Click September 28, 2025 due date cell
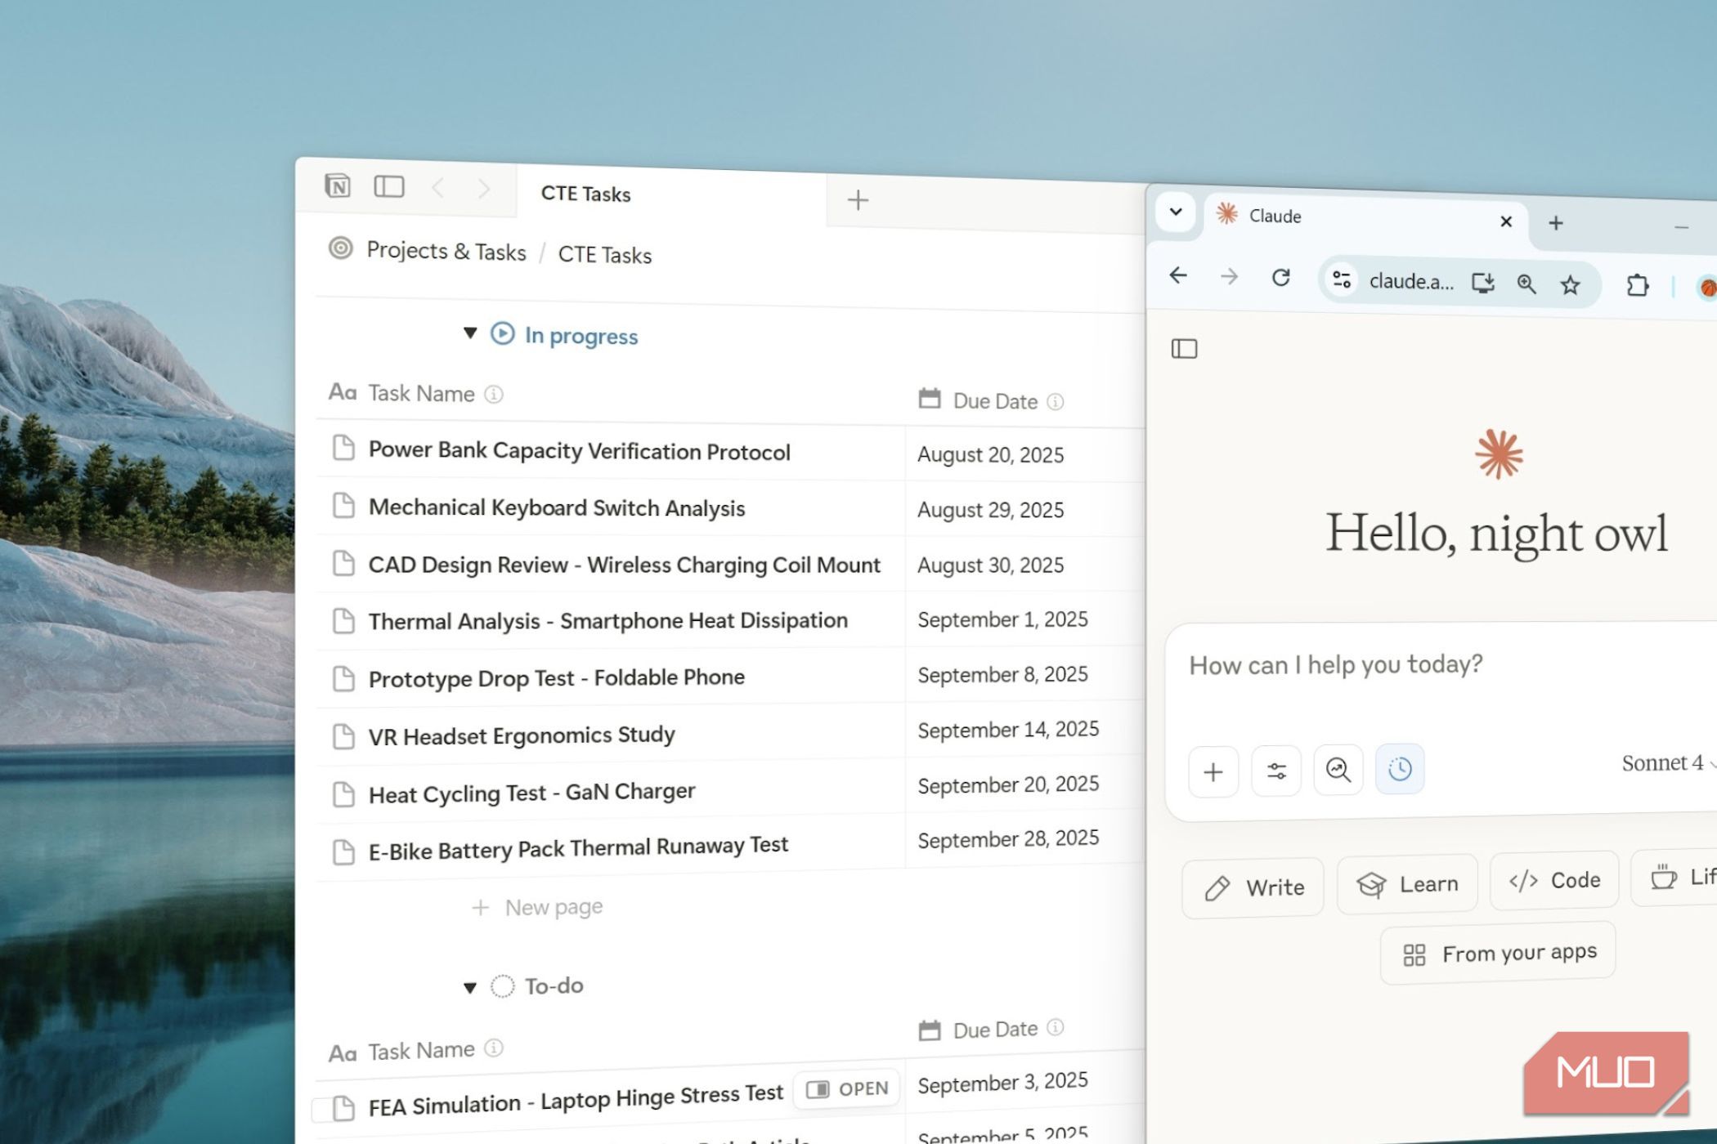The height and width of the screenshot is (1144, 1717). tap(1008, 839)
